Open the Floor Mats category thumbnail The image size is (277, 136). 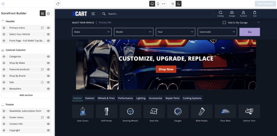coord(225,111)
